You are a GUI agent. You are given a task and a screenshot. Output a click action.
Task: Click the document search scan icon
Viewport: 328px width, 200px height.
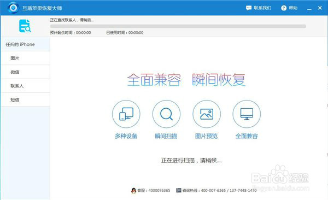pyautogui.click(x=25, y=26)
